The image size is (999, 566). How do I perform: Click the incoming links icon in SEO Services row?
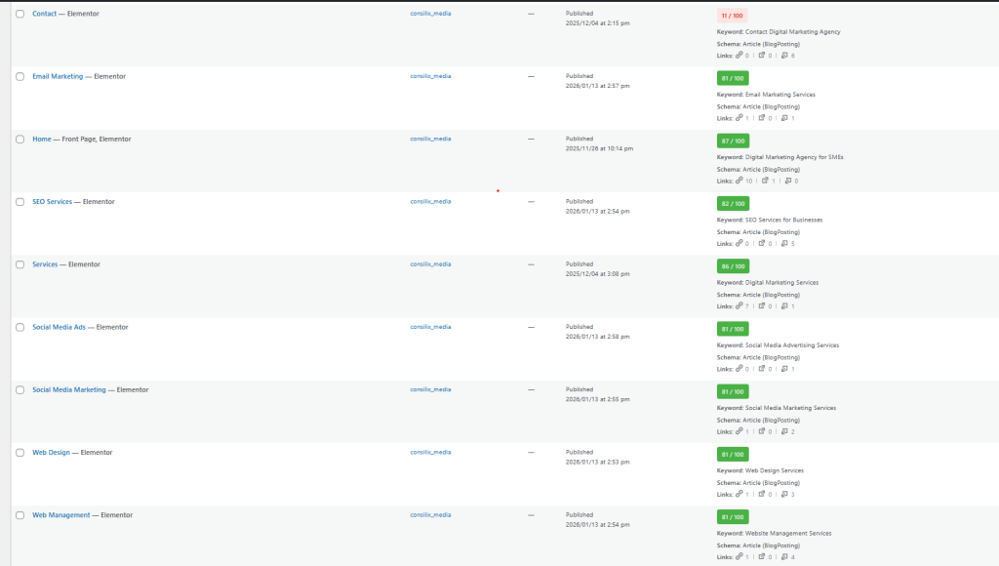pos(786,243)
